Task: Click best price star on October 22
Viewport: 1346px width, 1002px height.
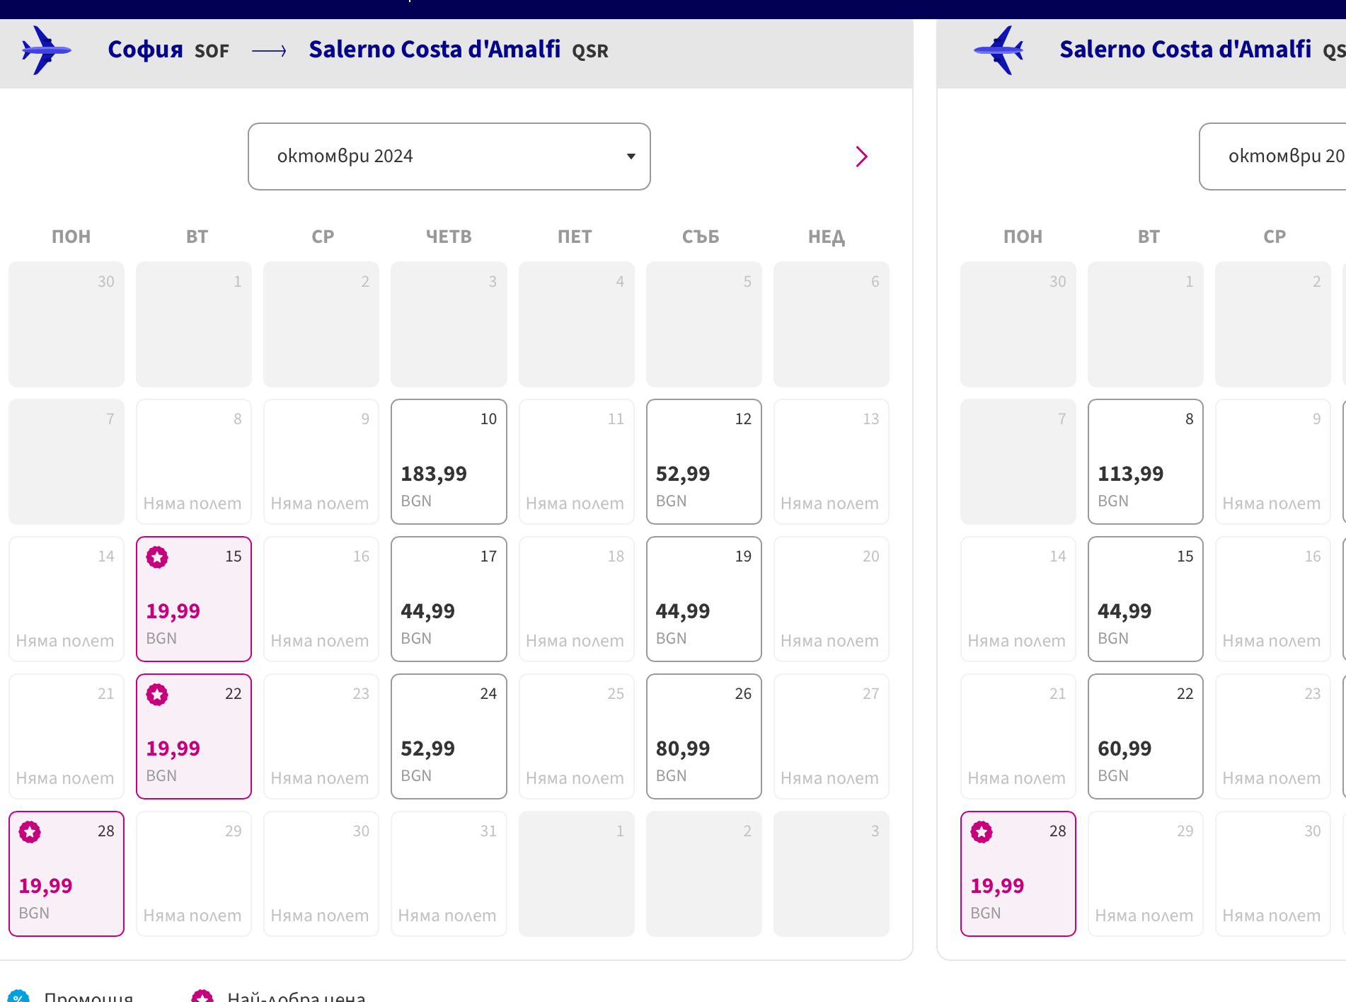Action: pos(157,695)
